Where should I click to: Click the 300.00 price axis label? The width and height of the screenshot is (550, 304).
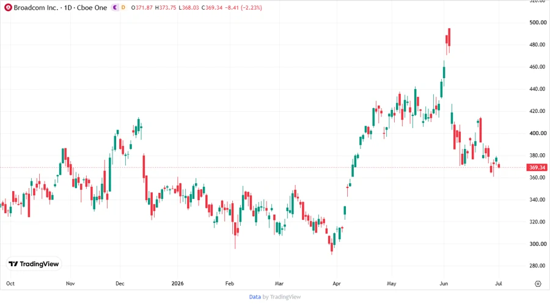click(x=538, y=244)
